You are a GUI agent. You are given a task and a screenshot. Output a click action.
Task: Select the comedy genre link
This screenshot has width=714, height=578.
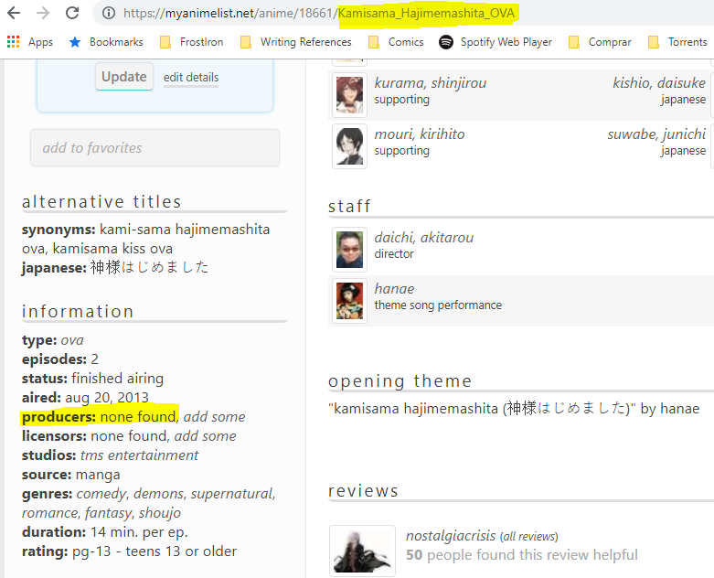coord(101,494)
